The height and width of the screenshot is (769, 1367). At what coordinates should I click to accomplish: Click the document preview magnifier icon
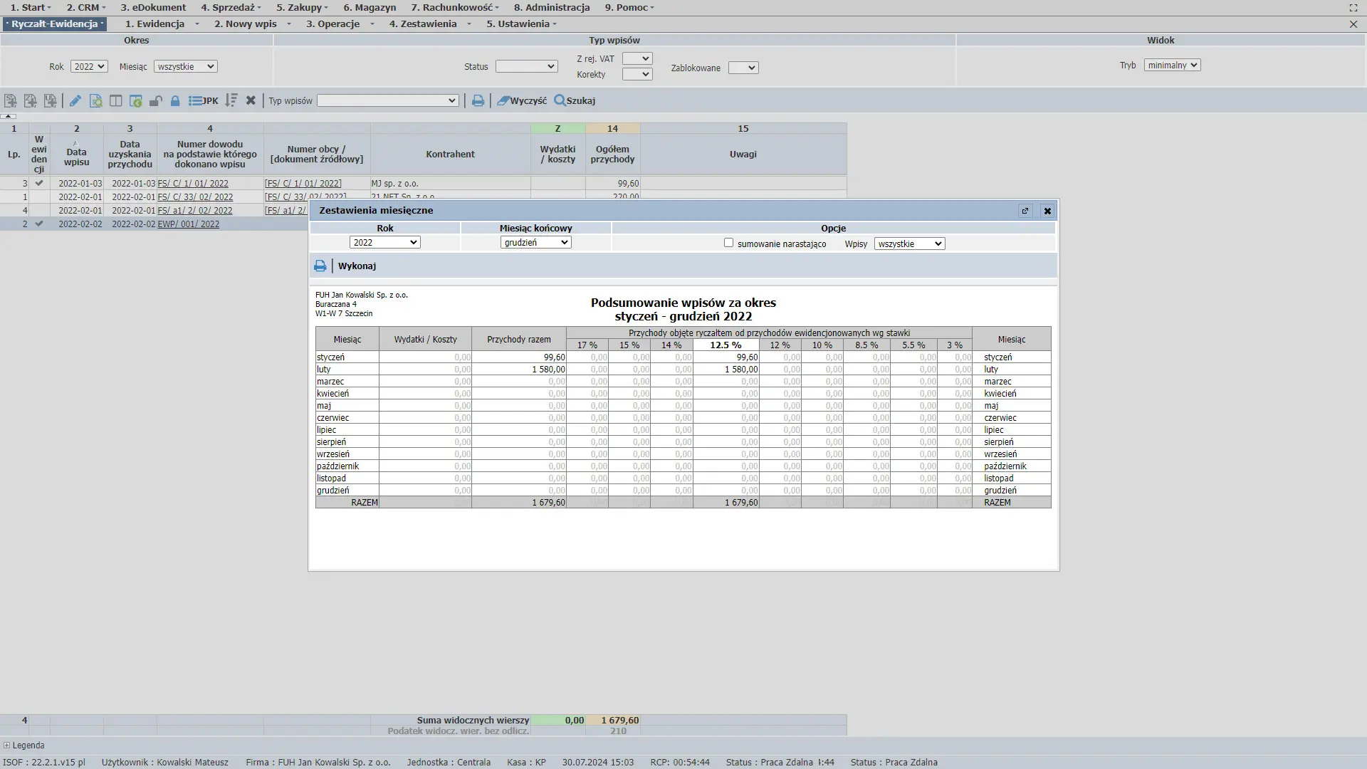pyautogui.click(x=95, y=101)
